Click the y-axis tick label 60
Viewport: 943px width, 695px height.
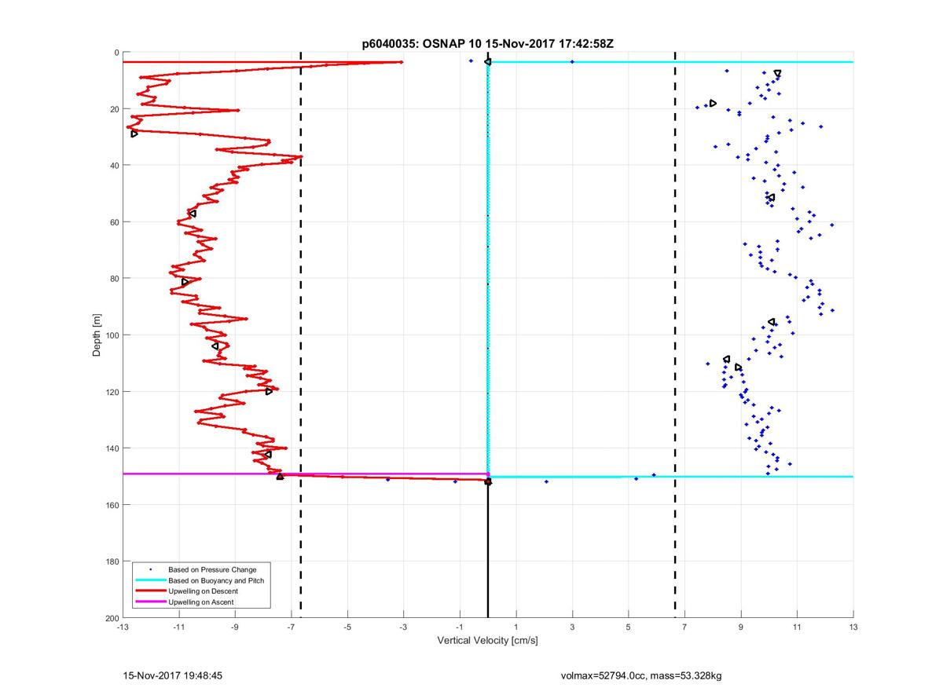(114, 222)
